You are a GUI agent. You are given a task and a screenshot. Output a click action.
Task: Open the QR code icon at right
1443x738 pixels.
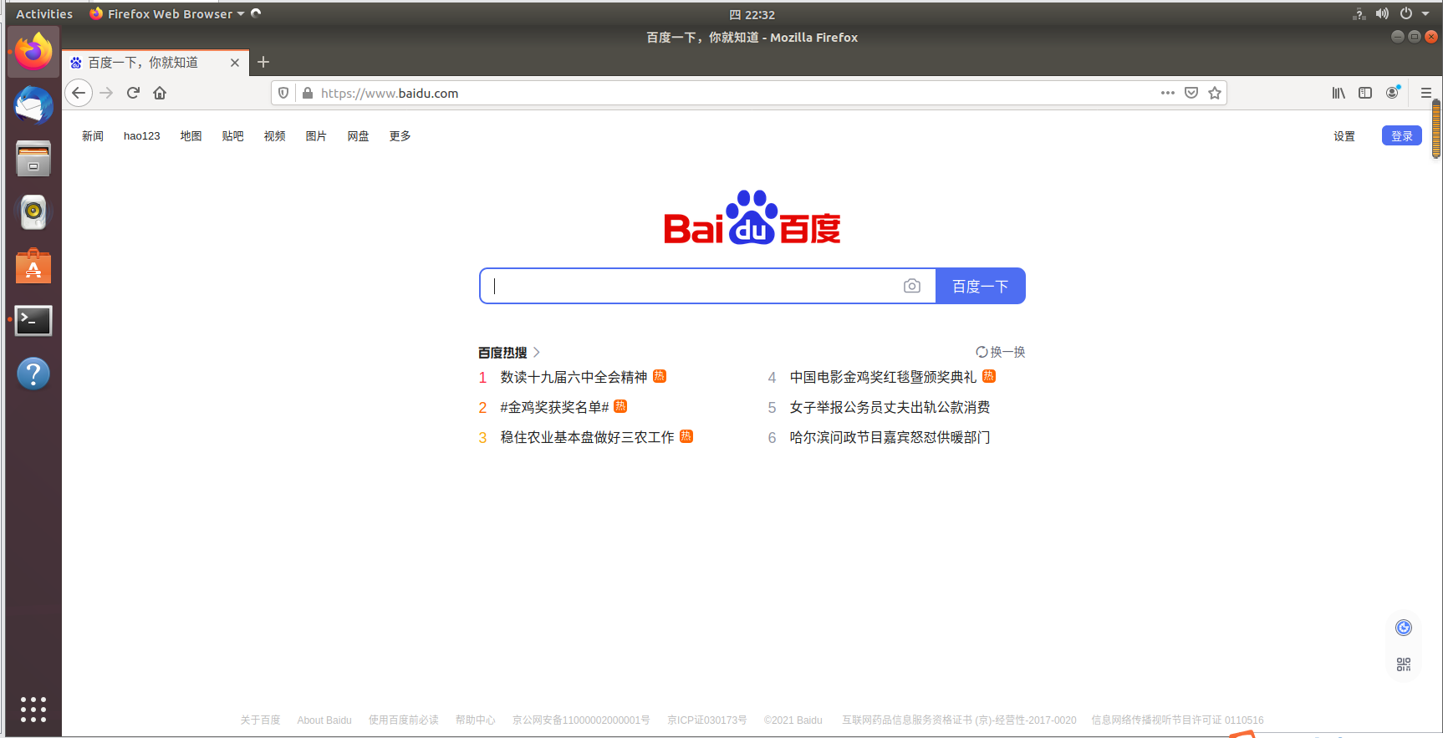[1404, 664]
